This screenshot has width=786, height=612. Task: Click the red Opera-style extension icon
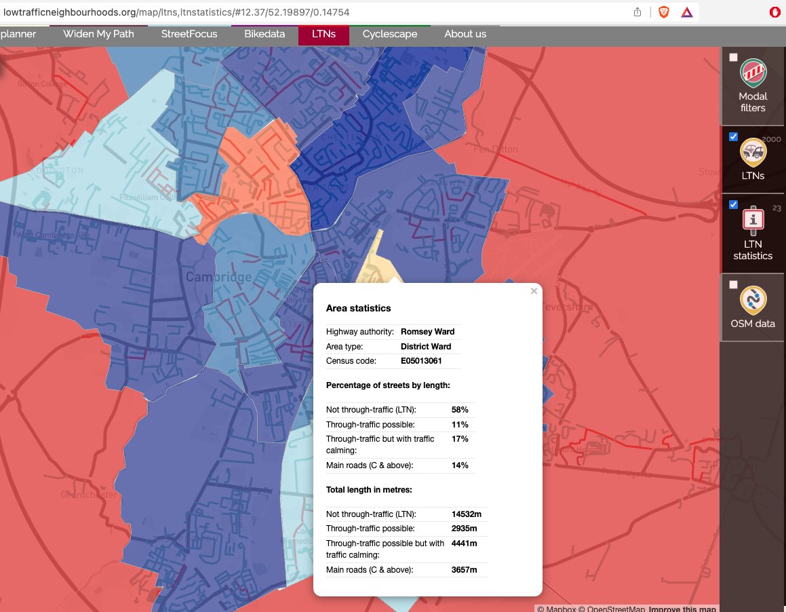[775, 12]
